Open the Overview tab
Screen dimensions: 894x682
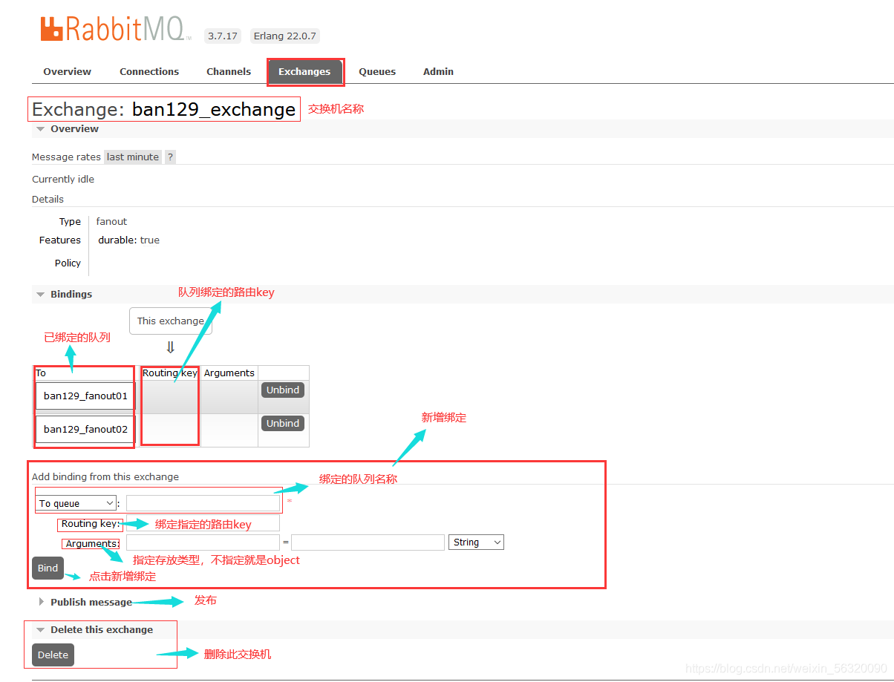tap(67, 72)
